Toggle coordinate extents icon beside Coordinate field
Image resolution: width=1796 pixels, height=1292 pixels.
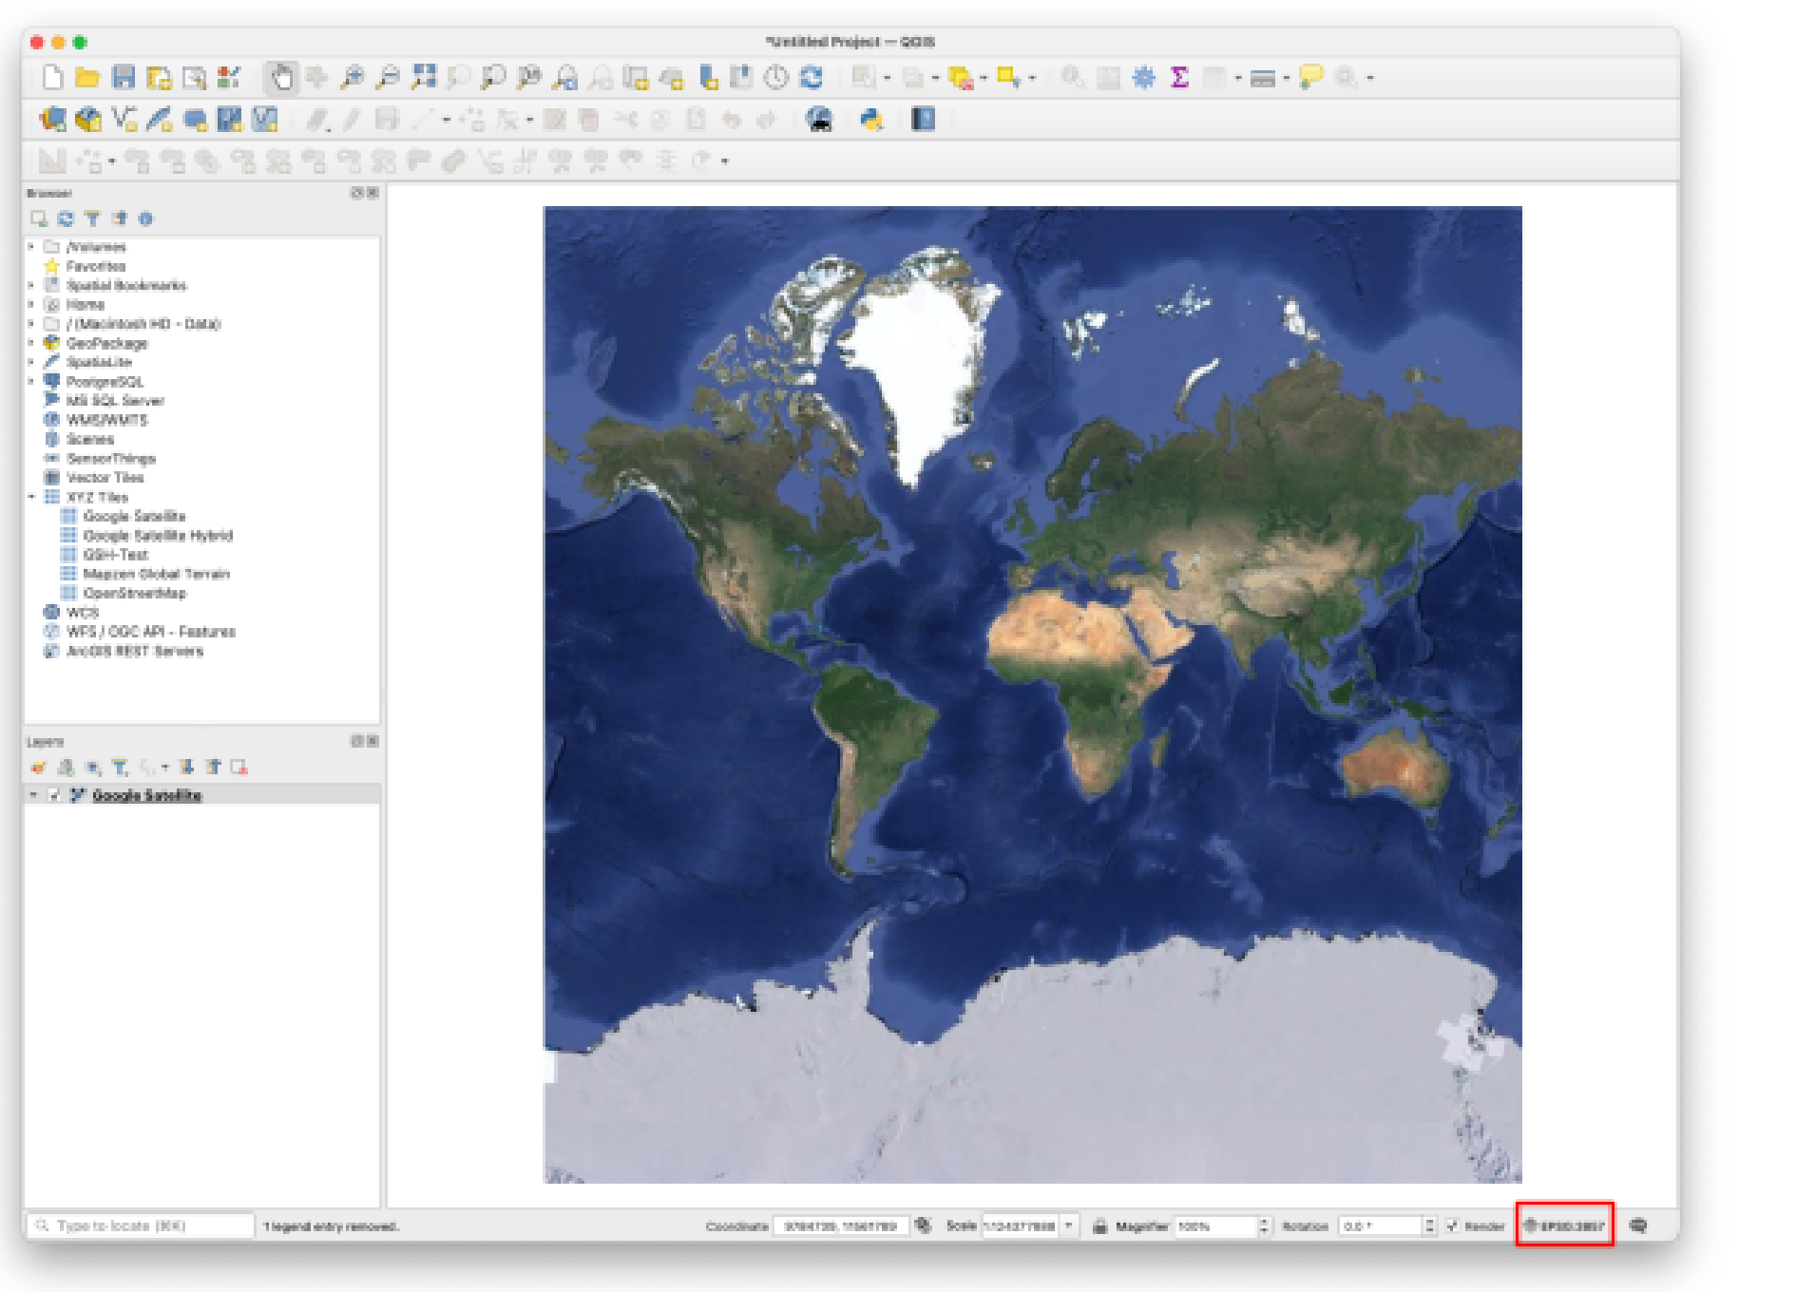tap(923, 1225)
